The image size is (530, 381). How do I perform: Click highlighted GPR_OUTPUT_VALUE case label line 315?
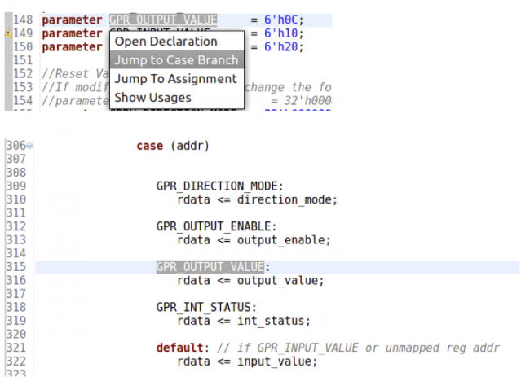210,267
